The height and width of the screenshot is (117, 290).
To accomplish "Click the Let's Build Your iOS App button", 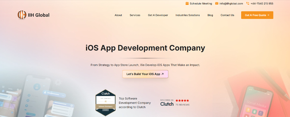I will point(145,74).
